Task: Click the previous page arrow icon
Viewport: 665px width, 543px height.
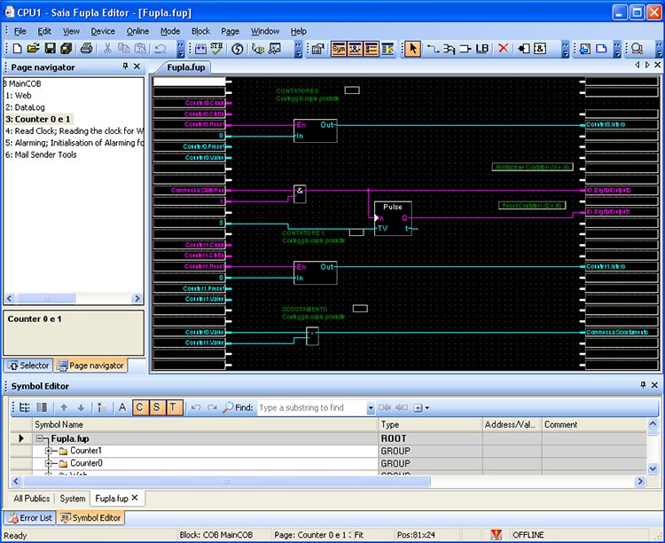Action: (x=585, y=49)
